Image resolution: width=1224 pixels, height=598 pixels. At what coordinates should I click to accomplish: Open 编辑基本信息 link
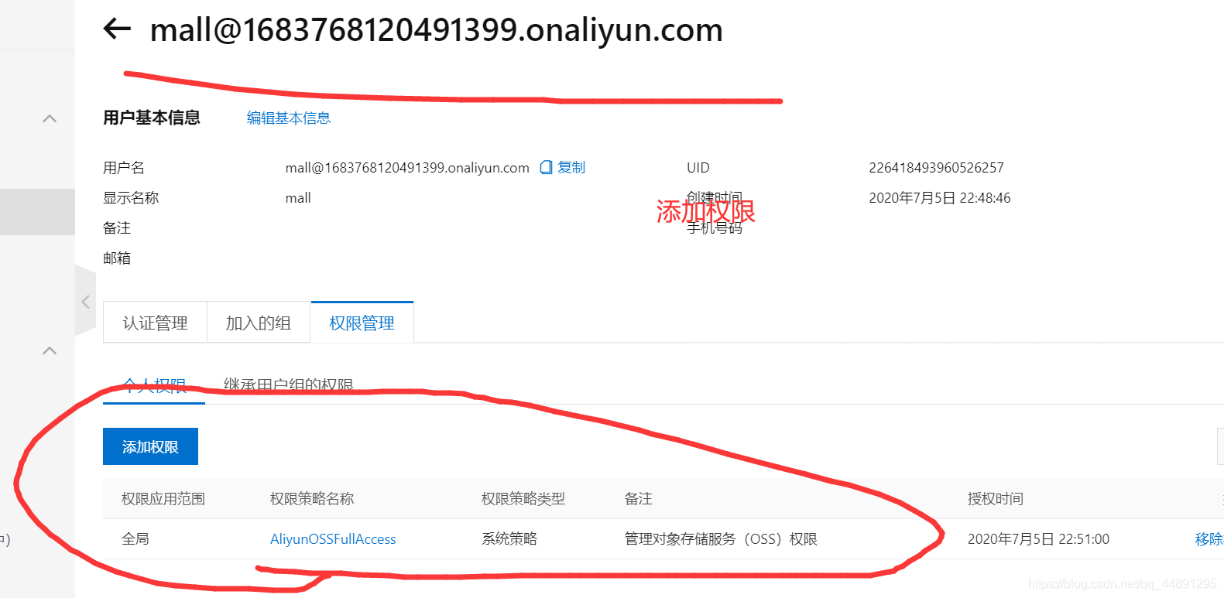coord(289,118)
